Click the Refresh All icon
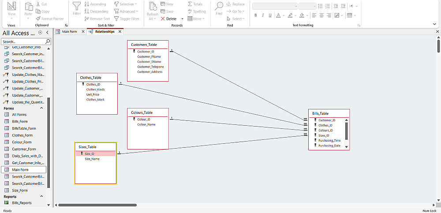This screenshot has height=213, width=441. coord(153,7)
